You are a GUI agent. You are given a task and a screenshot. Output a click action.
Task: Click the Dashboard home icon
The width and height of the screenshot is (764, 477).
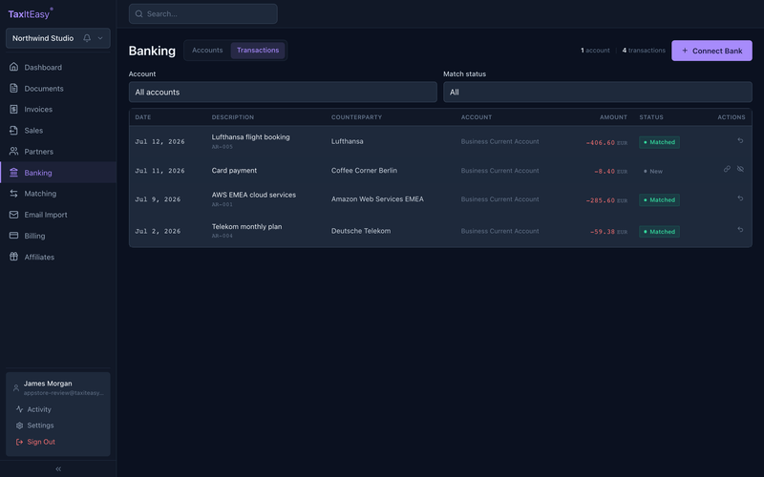pyautogui.click(x=13, y=67)
